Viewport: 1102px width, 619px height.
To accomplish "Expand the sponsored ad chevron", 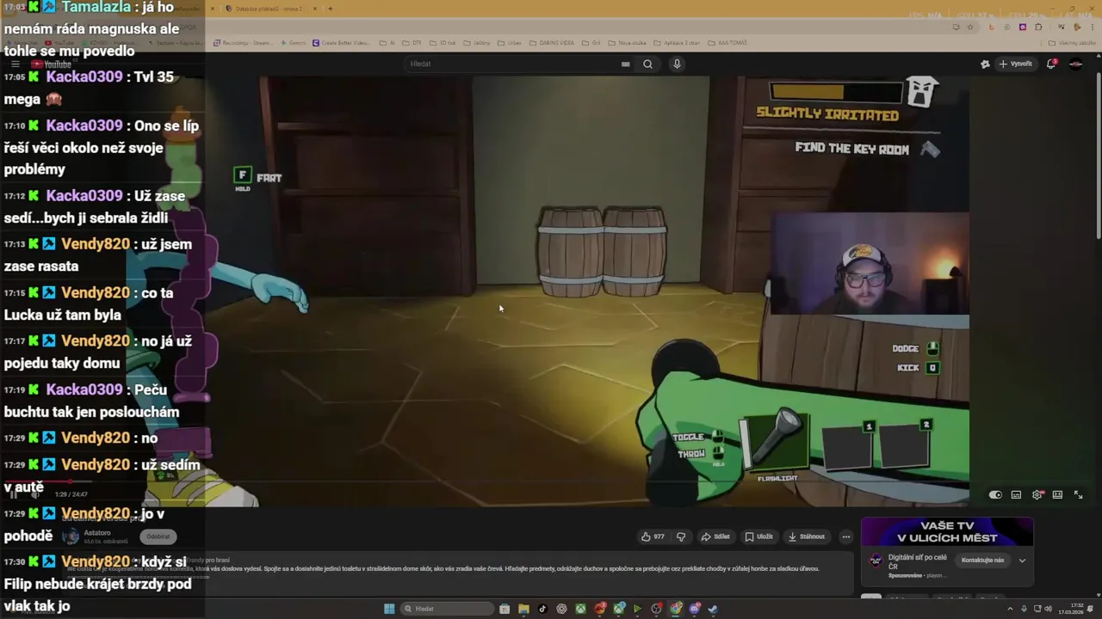I will 1022,561.
